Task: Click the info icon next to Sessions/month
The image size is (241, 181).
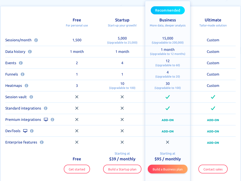Action: (x=36, y=40)
